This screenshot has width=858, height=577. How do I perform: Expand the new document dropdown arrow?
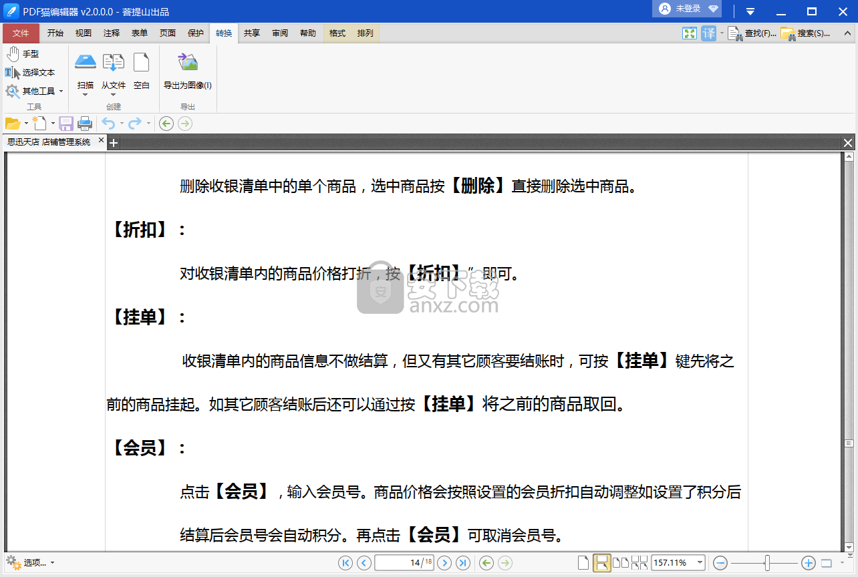click(53, 124)
